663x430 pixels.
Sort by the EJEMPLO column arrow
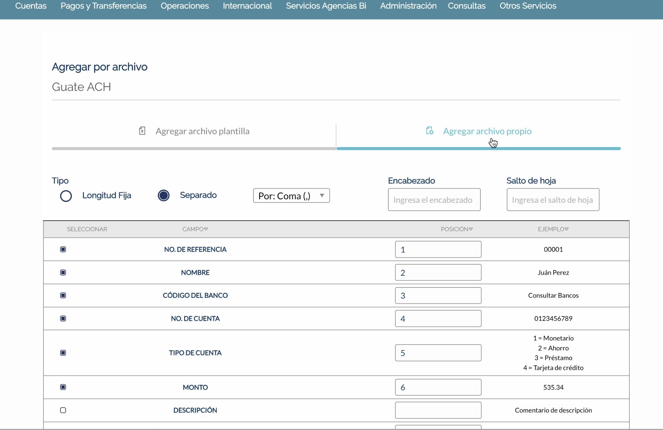coord(567,229)
